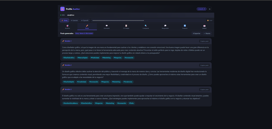Click the #DiseñoGráfico tag in Versión 3

[x=86, y=103]
